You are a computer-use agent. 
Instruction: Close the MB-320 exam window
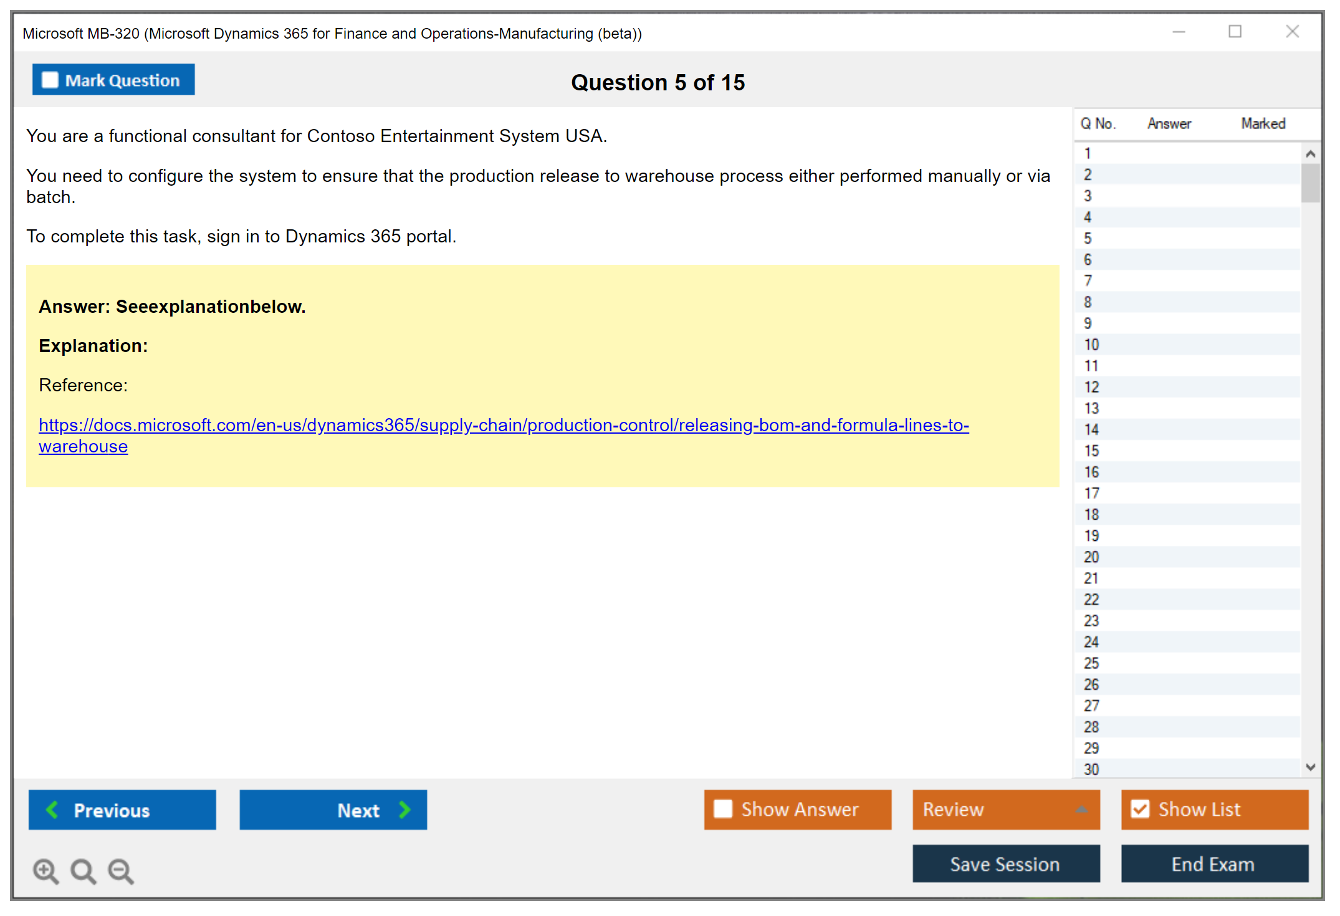[1292, 32]
